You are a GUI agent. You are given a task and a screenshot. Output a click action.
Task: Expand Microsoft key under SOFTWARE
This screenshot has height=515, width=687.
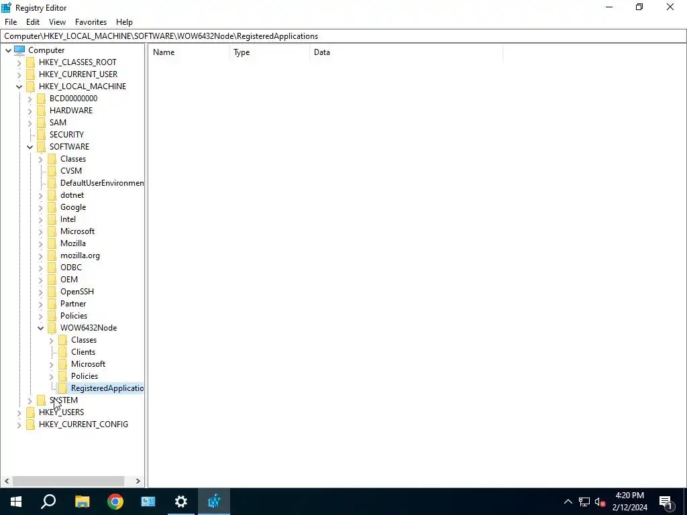click(41, 231)
